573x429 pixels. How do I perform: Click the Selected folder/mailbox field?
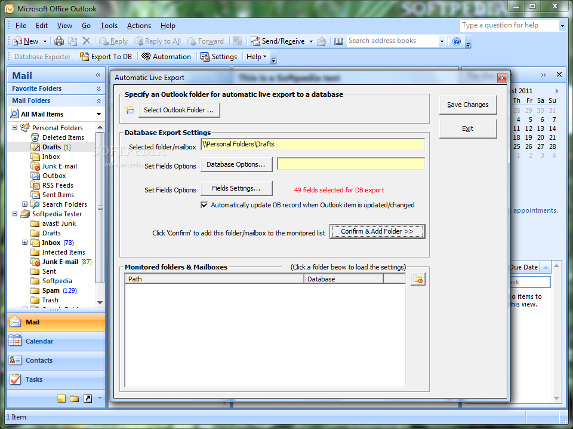pyautogui.click(x=313, y=145)
